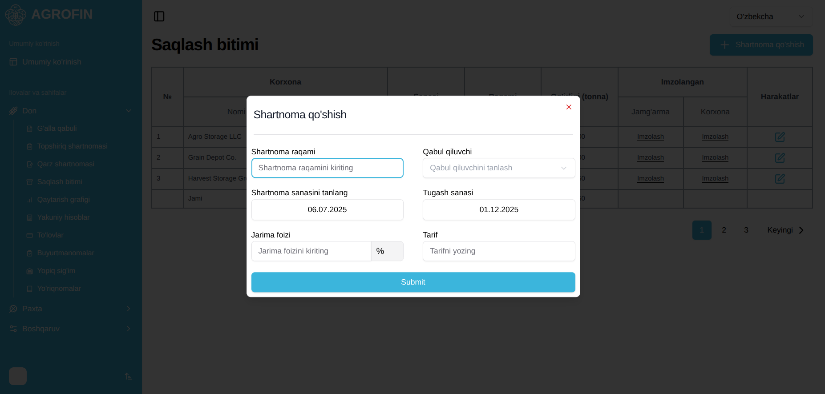
Task: Click the user avatar in sidebar footer
Action: (x=18, y=376)
